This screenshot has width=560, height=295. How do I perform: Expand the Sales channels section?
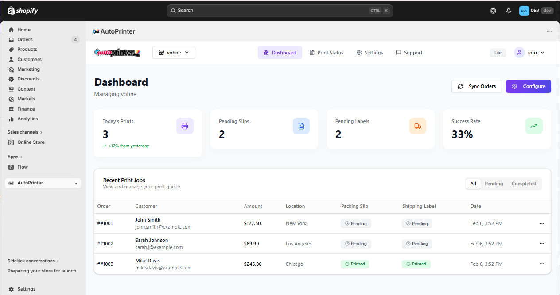(25, 132)
